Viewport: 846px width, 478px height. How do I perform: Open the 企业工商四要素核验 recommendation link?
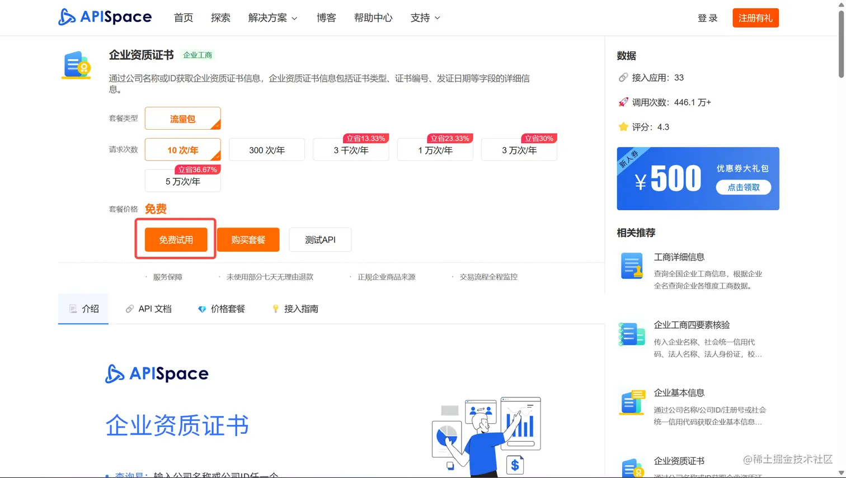coord(692,325)
